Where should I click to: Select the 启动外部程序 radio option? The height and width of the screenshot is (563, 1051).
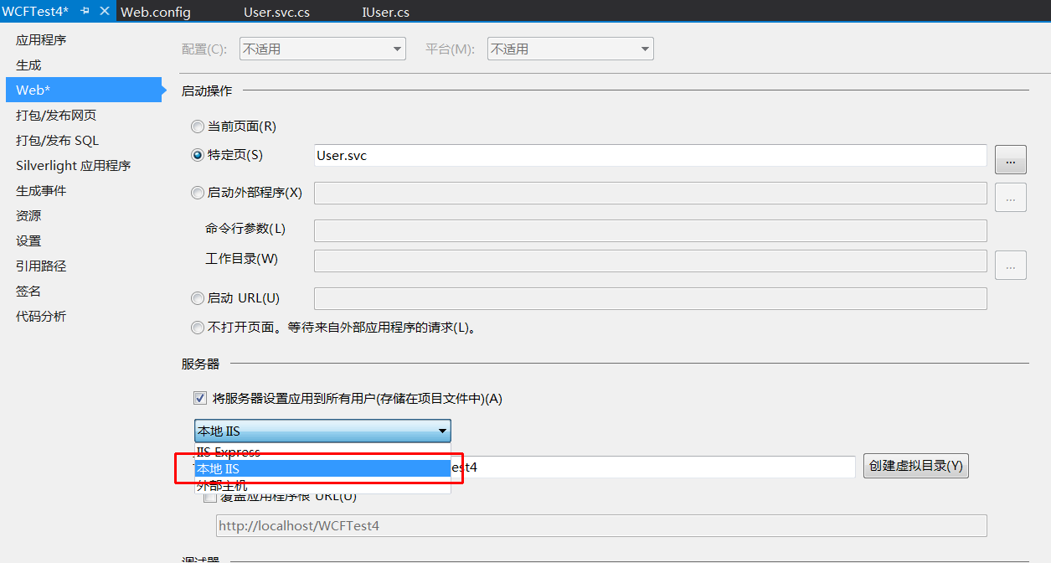[198, 193]
